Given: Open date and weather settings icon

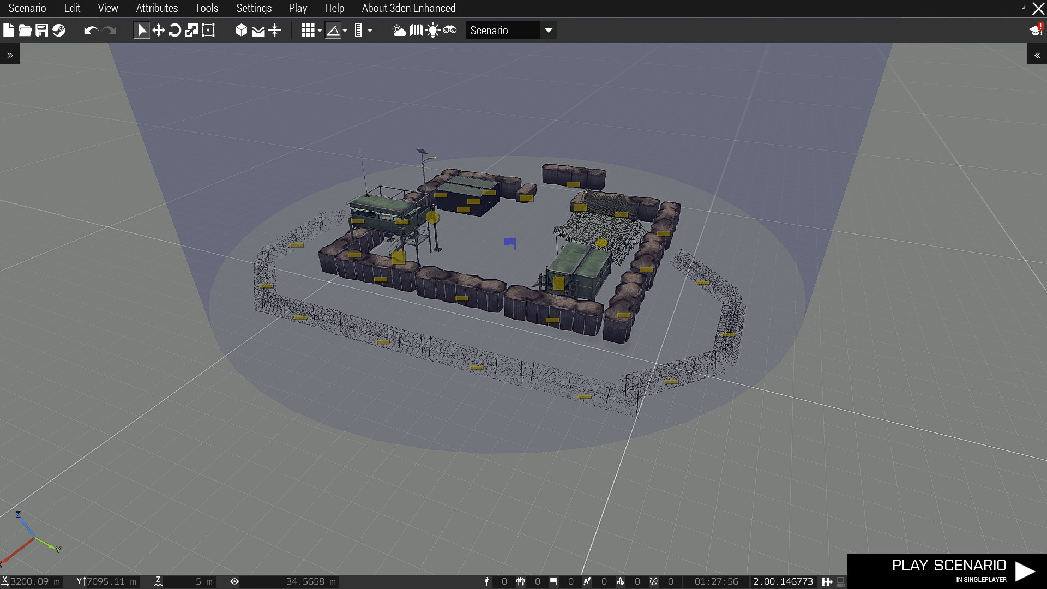Looking at the screenshot, I should (x=399, y=31).
